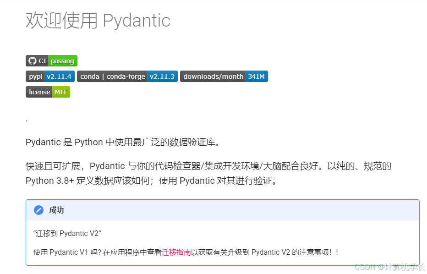The height and width of the screenshot is (274, 427).
Task: Click the 成功 success callout header
Action: pos(56,210)
